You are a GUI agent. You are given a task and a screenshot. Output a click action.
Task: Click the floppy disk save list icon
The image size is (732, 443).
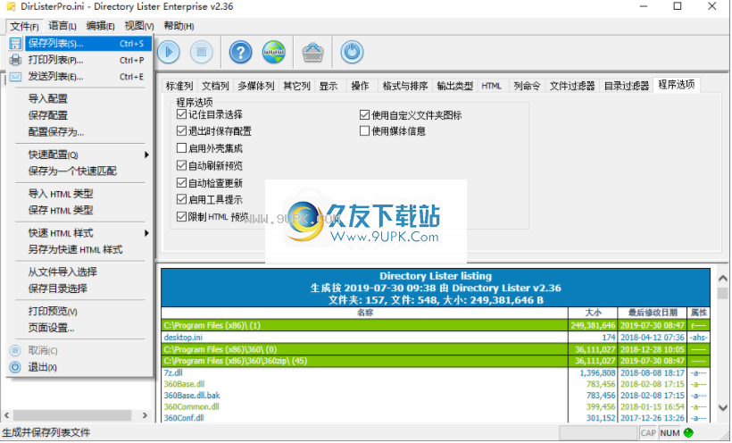click(x=15, y=44)
